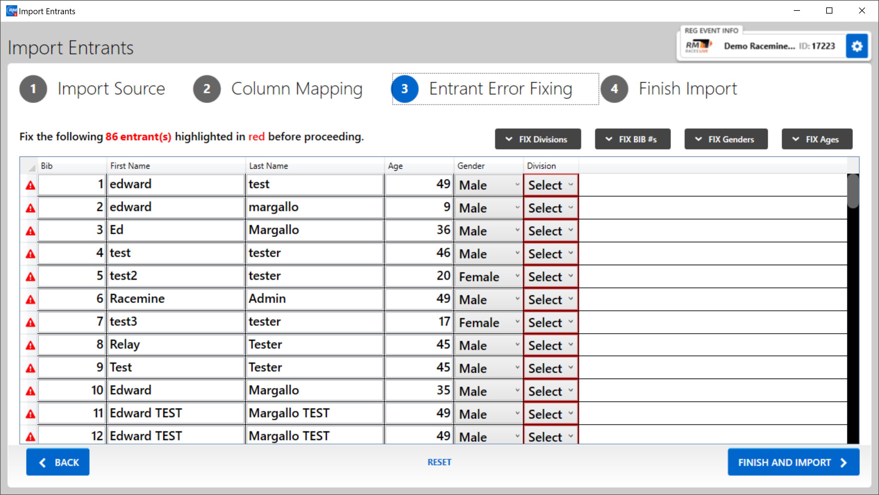879x495 pixels.
Task: Click the warning icon for bib 4 row
Action: tap(31, 254)
